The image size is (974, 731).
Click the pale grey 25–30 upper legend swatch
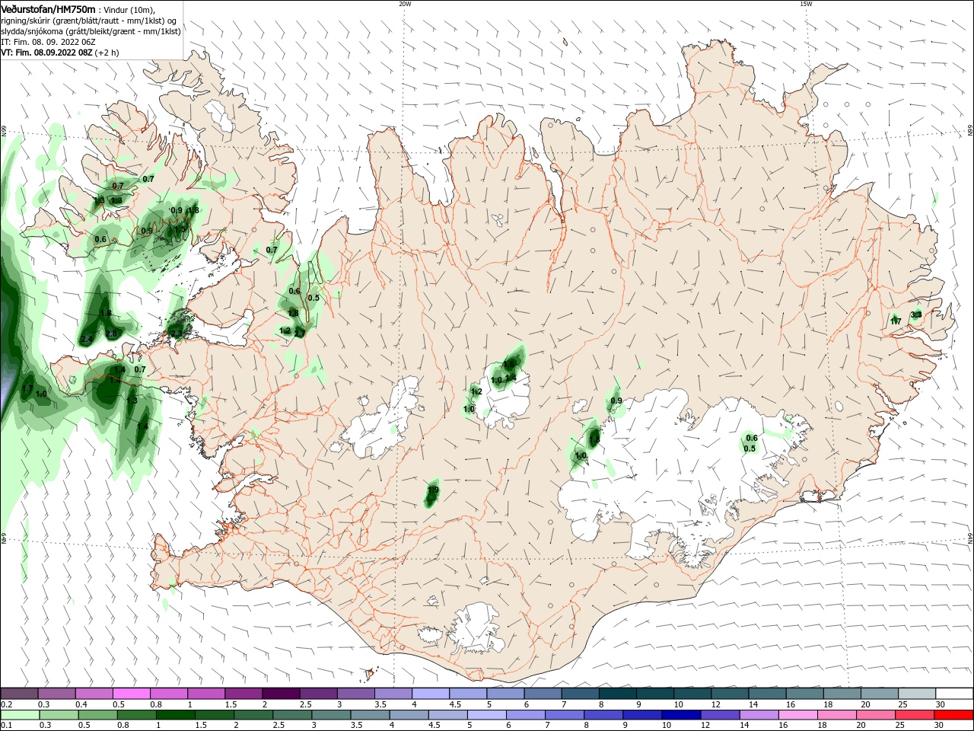point(916,694)
